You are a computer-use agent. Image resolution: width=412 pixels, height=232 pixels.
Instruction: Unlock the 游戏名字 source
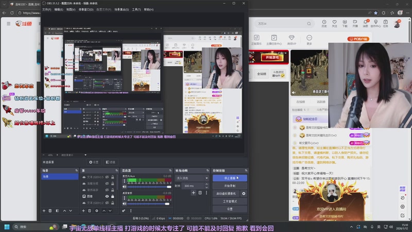click(x=112, y=190)
